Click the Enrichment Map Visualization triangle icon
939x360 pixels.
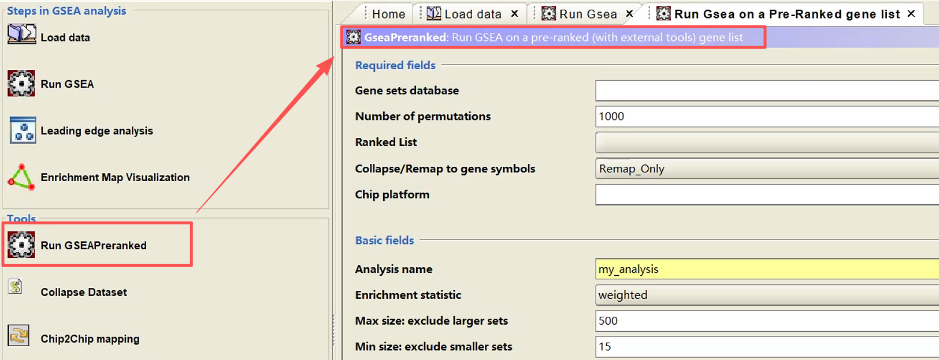[x=21, y=177]
